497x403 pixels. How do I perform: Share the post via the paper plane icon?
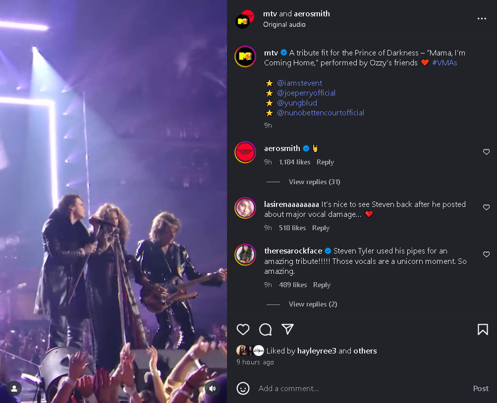(x=287, y=329)
